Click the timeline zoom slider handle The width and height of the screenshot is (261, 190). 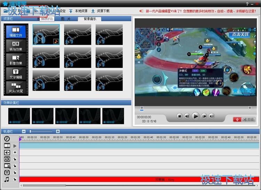[x=30, y=132]
